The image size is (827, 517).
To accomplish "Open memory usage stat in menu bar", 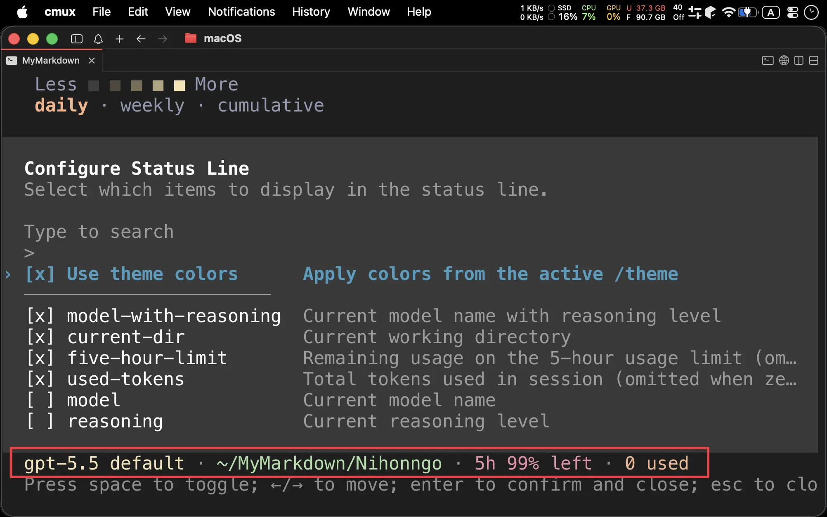I will click(x=646, y=12).
